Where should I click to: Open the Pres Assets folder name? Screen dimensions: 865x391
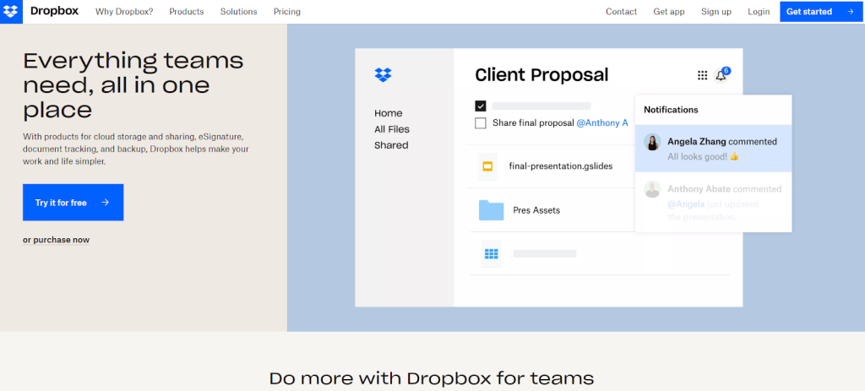(x=536, y=210)
